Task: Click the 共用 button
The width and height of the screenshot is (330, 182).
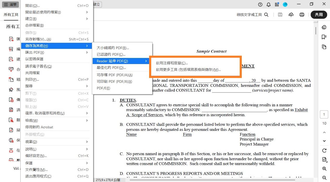Action: pyautogui.click(x=319, y=15)
